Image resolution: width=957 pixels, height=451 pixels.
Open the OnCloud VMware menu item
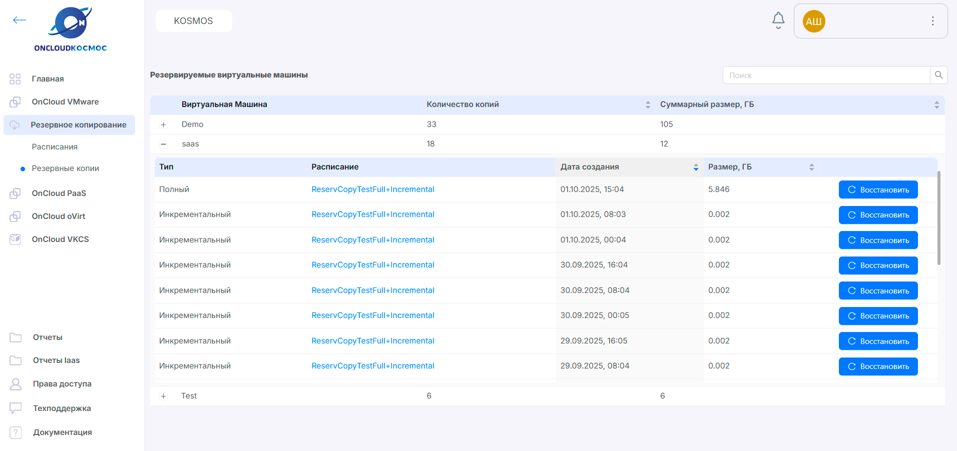click(65, 101)
